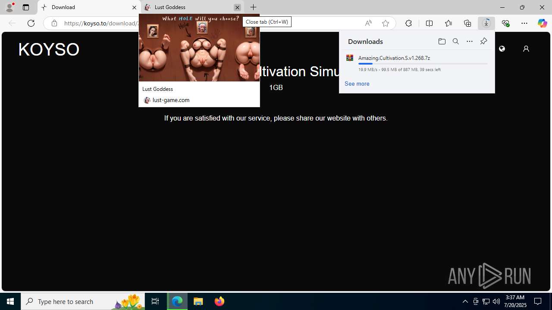Click the Lust Goddess tab preview thumbnail
552x310 pixels.
(x=199, y=48)
